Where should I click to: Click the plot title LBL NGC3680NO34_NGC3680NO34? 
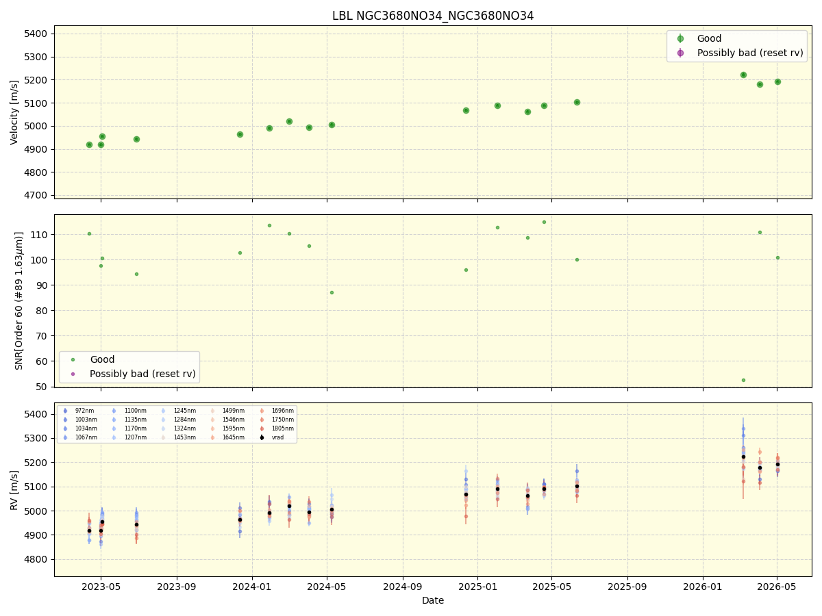tap(433, 16)
